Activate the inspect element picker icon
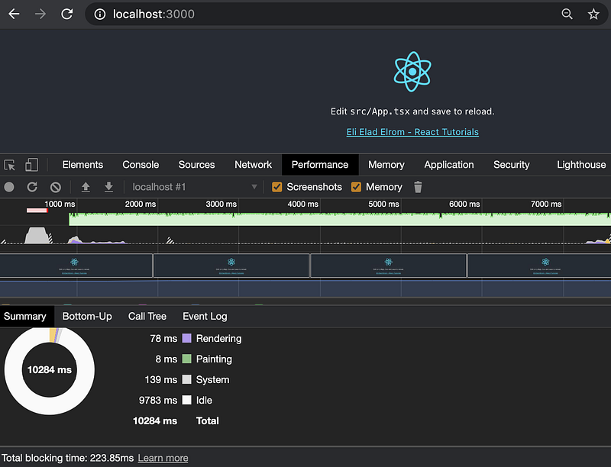611x467 pixels. (x=9, y=165)
